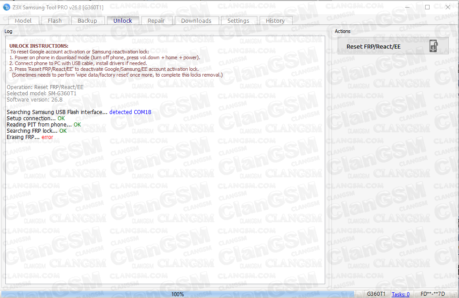Click the 'Setup connection... OK' log line
The image size is (459, 298).
click(36, 118)
